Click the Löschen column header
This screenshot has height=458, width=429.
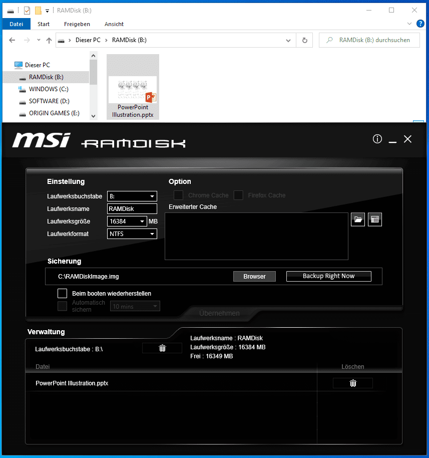coord(353,367)
